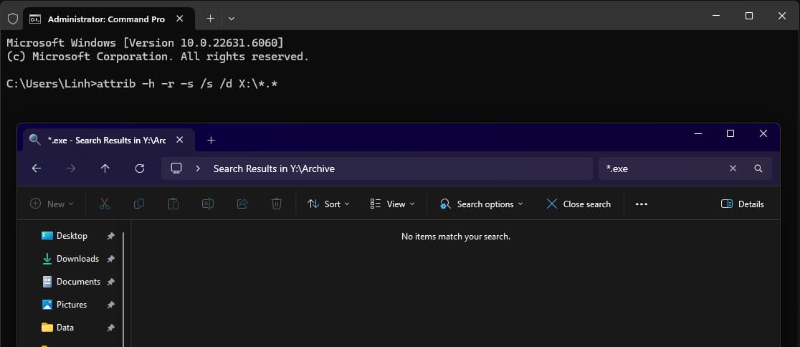800x347 pixels.
Task: Open a new File Explorer tab
Action: 211,141
